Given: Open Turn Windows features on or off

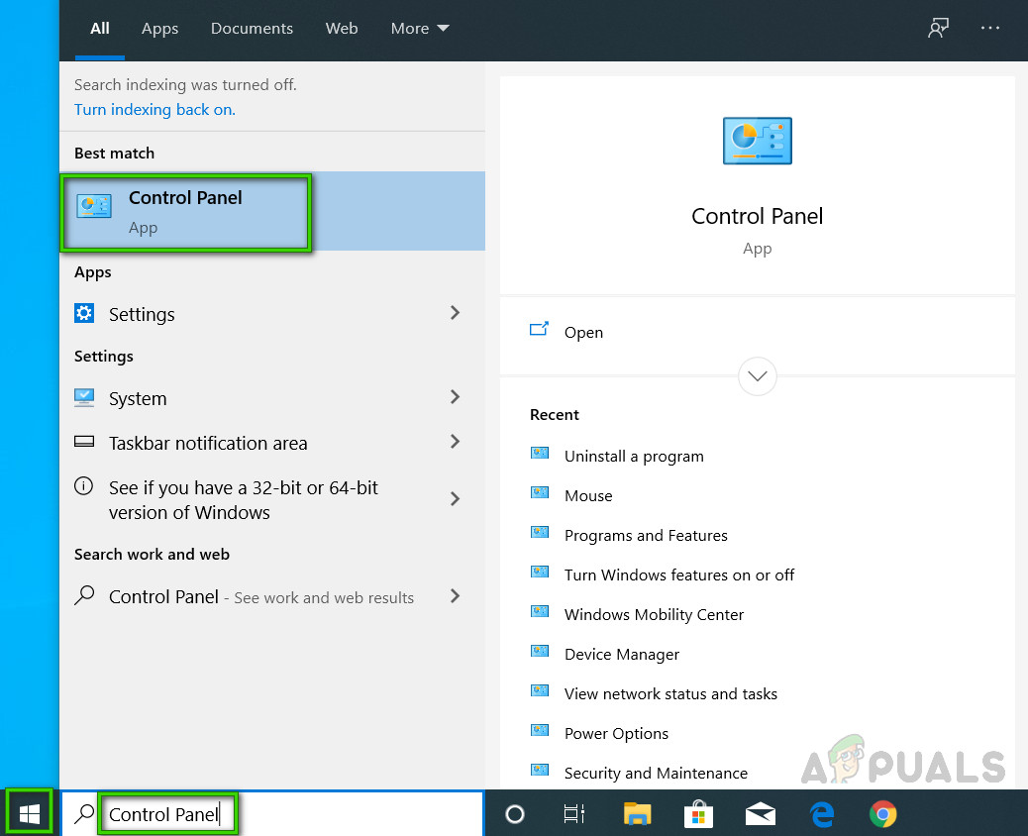Looking at the screenshot, I should pos(679,575).
